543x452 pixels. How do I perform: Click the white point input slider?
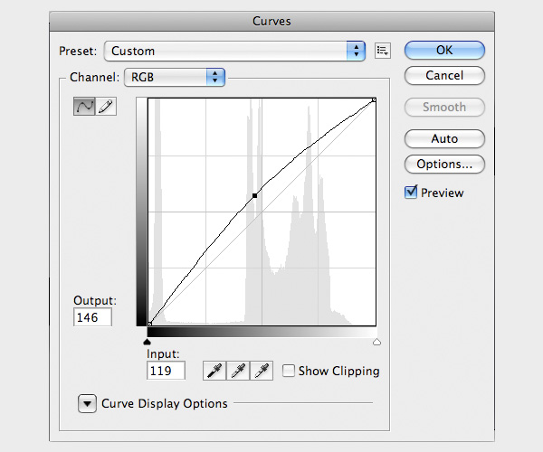point(376,342)
